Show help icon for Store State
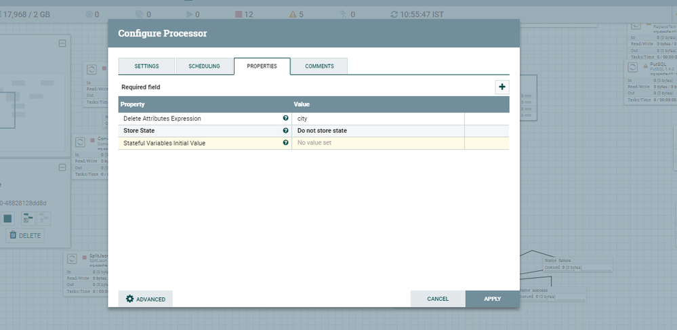 click(285, 131)
